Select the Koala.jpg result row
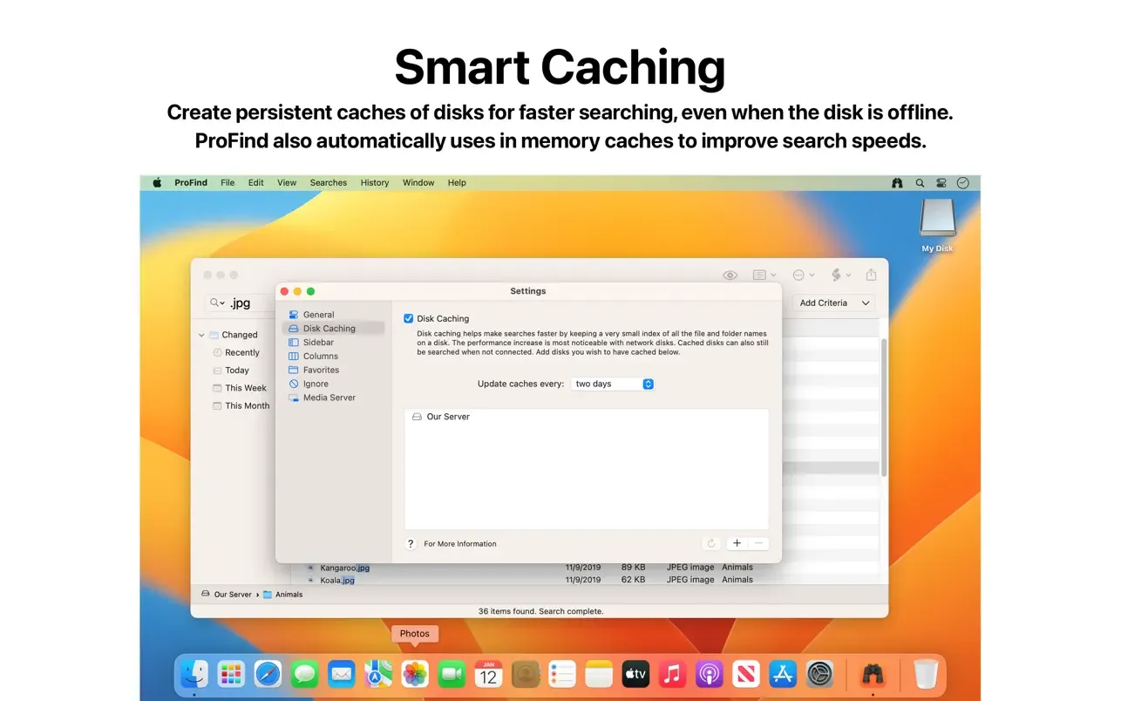The width and height of the screenshot is (1121, 701). coord(585,579)
